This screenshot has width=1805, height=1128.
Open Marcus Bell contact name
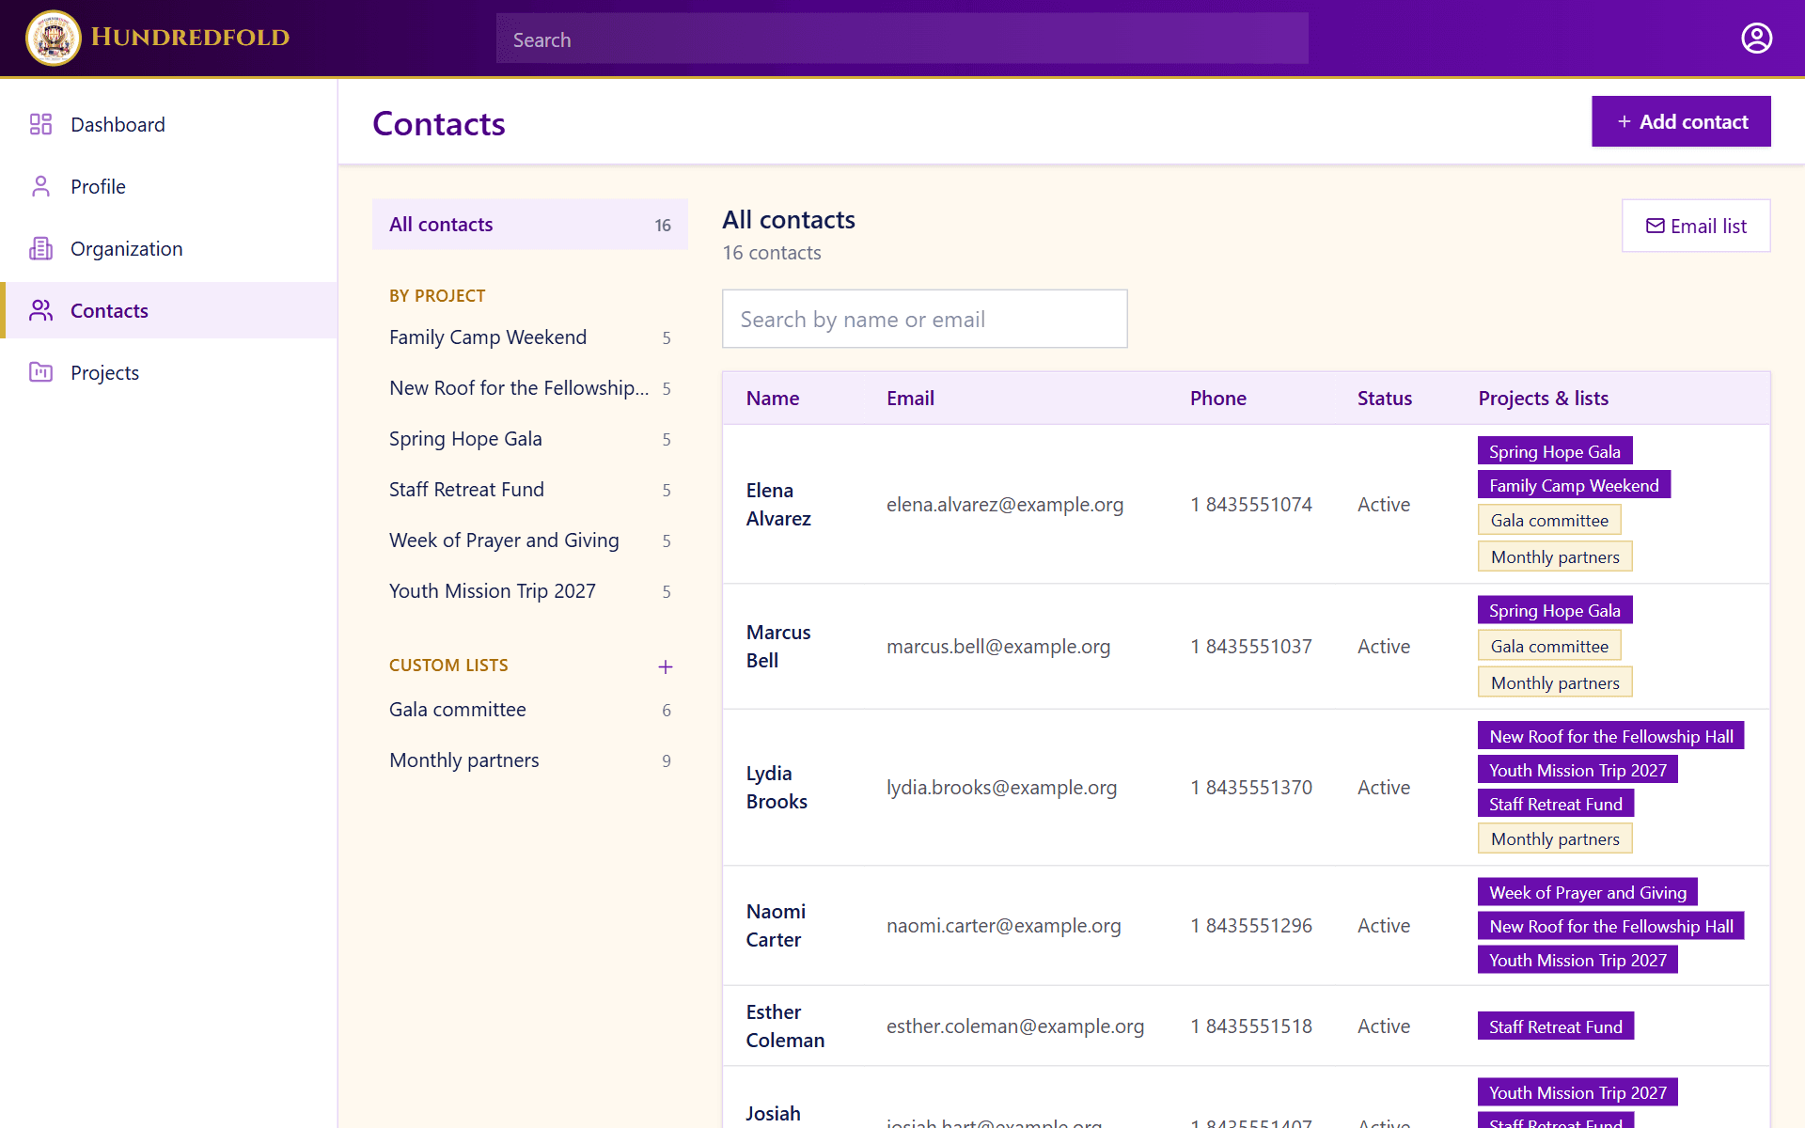(778, 646)
